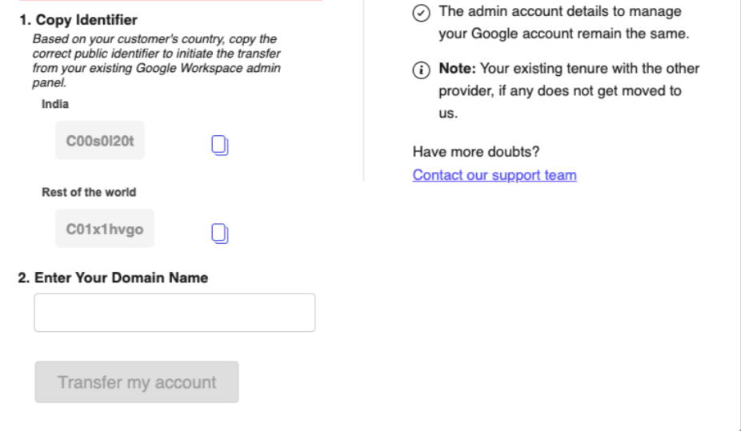Click the India country label
741x431 pixels.
pos(55,104)
